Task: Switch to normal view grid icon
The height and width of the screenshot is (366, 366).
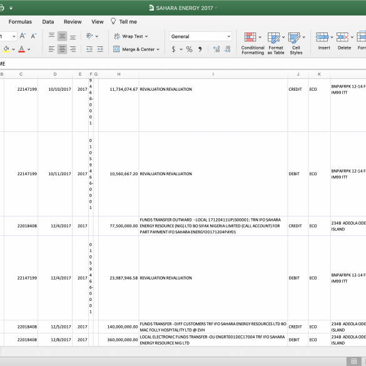Action: click(353, 361)
